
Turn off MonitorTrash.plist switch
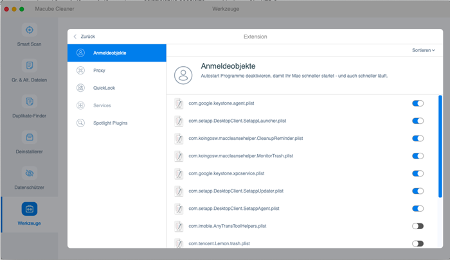pyautogui.click(x=418, y=156)
